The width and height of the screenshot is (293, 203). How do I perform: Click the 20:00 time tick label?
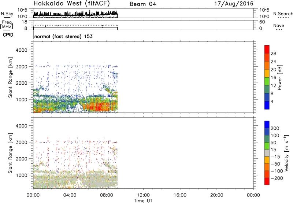(x=216, y=195)
